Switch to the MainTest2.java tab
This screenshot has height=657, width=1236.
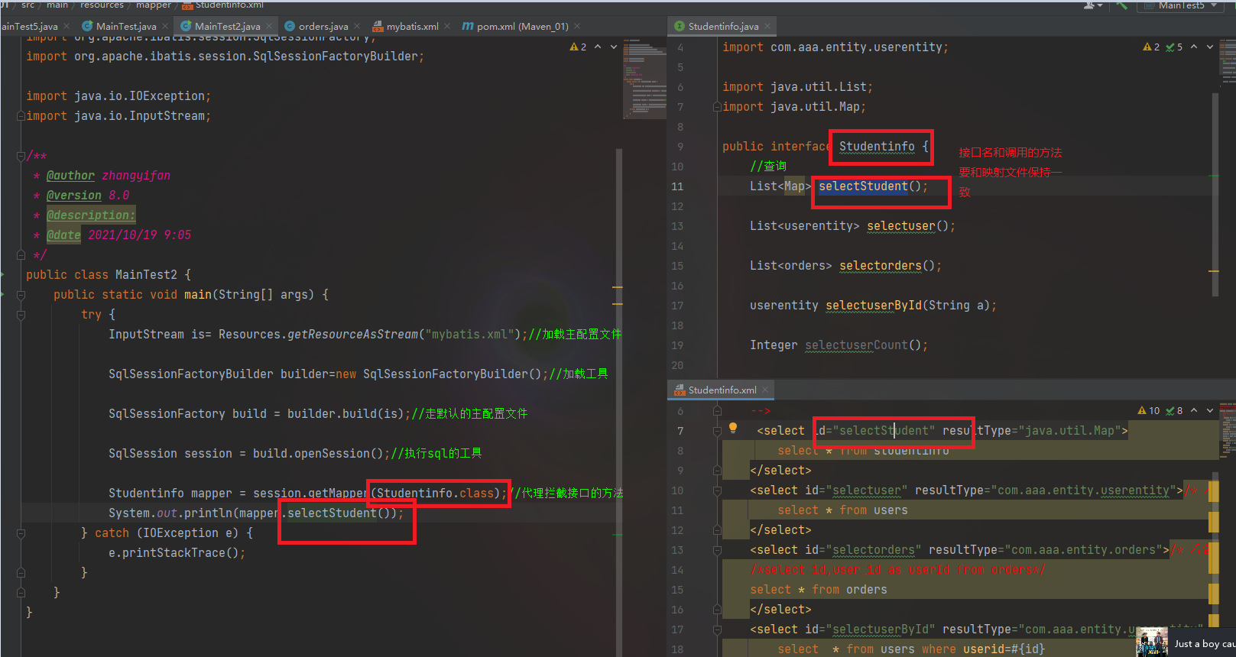(227, 26)
